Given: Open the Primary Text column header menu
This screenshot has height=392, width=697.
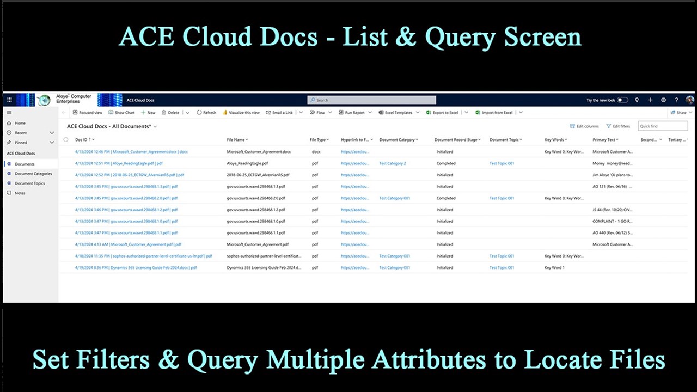Looking at the screenshot, I should coord(606,140).
